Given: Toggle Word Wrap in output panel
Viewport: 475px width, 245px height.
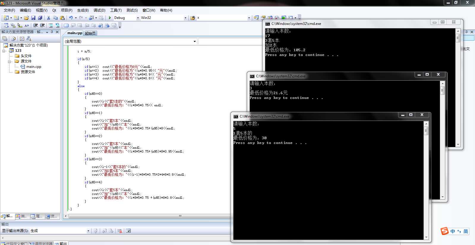Looking at the screenshot, I should coord(128,231).
